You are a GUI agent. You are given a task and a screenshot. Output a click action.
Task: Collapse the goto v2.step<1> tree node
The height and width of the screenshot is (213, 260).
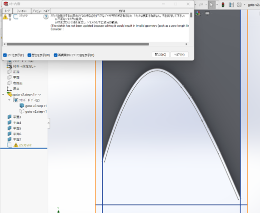point(3,94)
